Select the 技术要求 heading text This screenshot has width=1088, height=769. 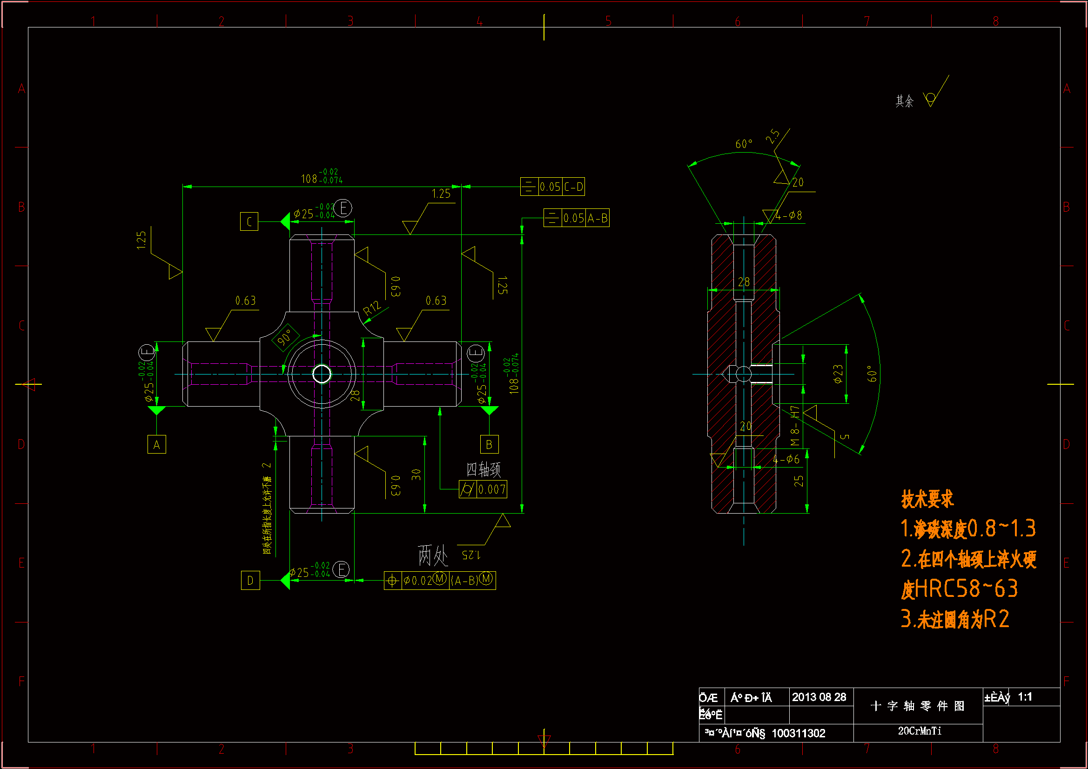tap(927, 499)
